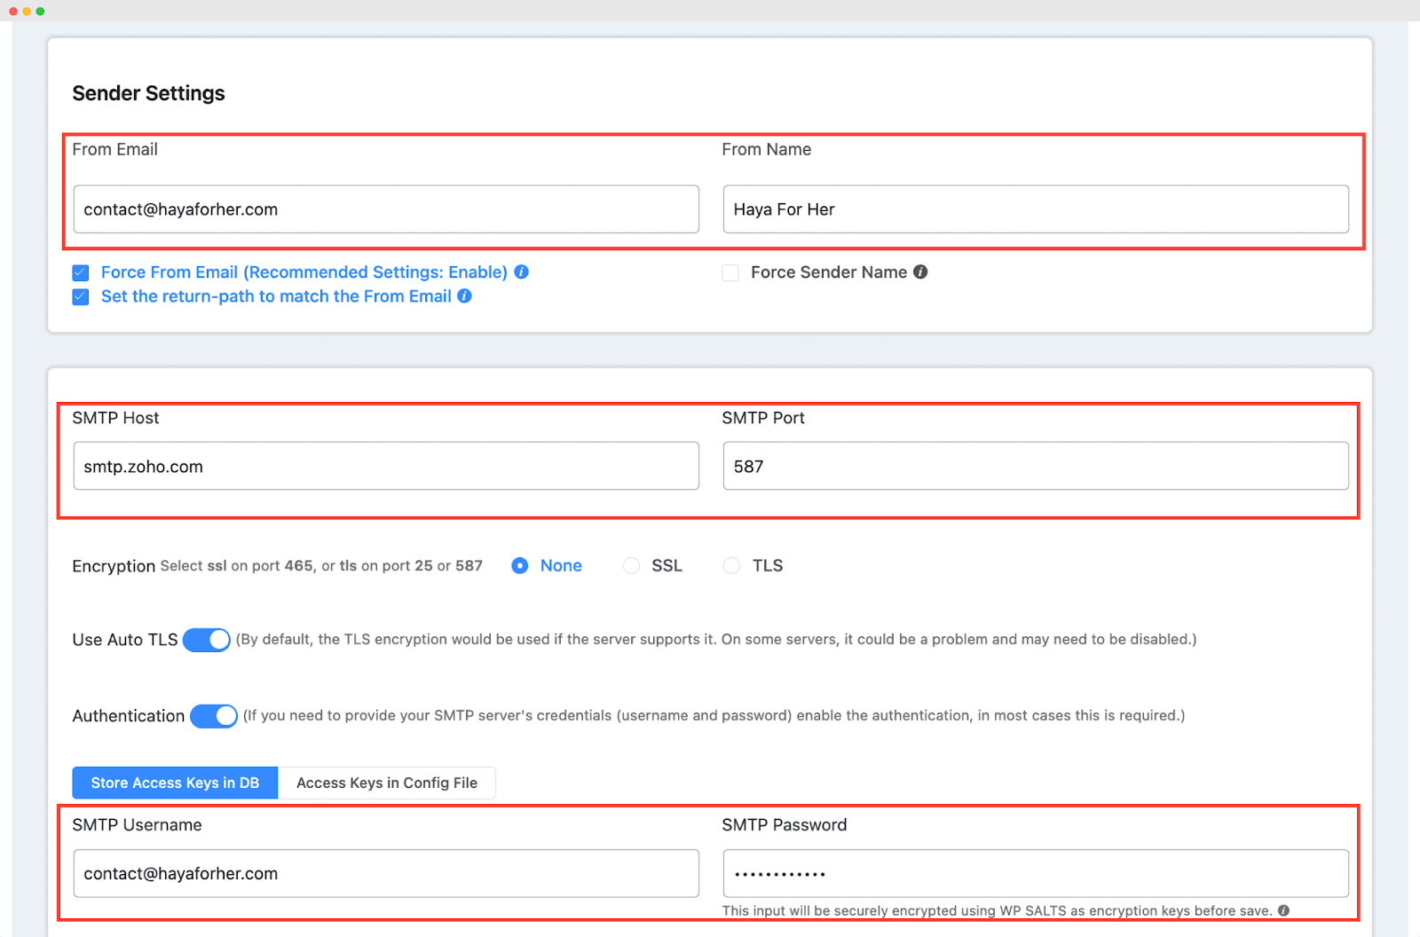Turn off Use Auto TLS switch
The height and width of the screenshot is (937, 1420).
point(207,640)
